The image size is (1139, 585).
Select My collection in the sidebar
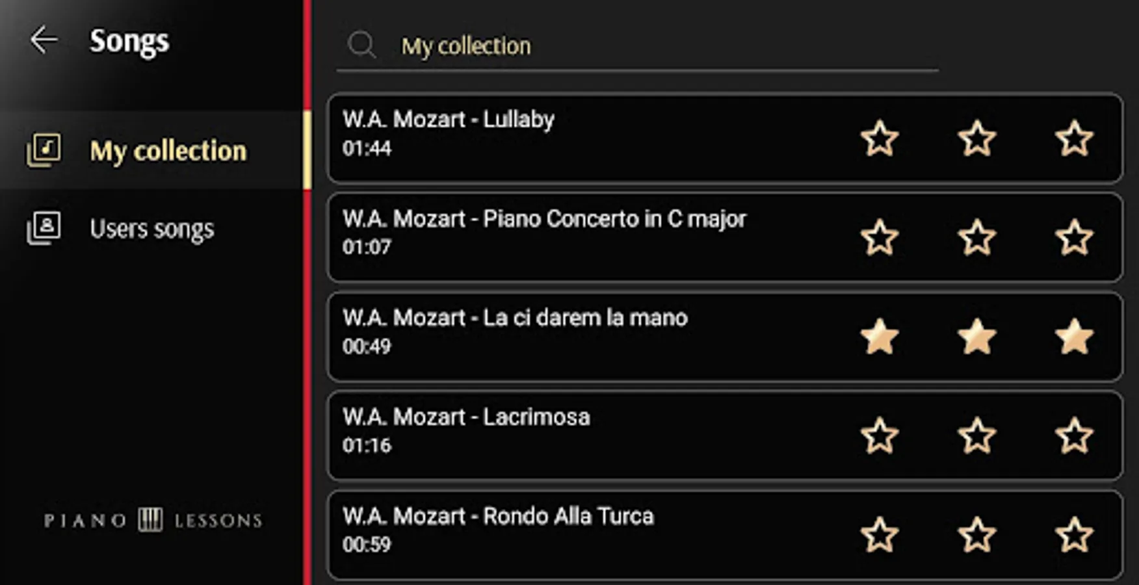(x=152, y=150)
